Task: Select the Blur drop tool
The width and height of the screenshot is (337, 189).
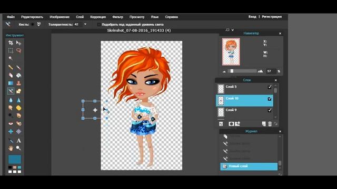Action: click(11, 100)
